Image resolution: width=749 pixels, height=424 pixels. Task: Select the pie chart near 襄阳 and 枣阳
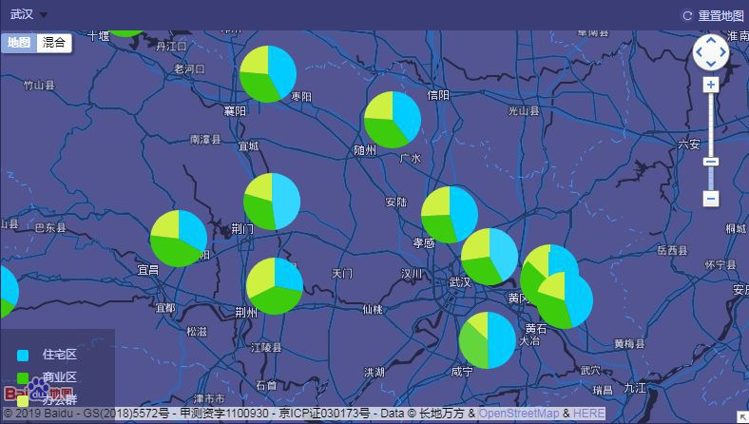268,74
